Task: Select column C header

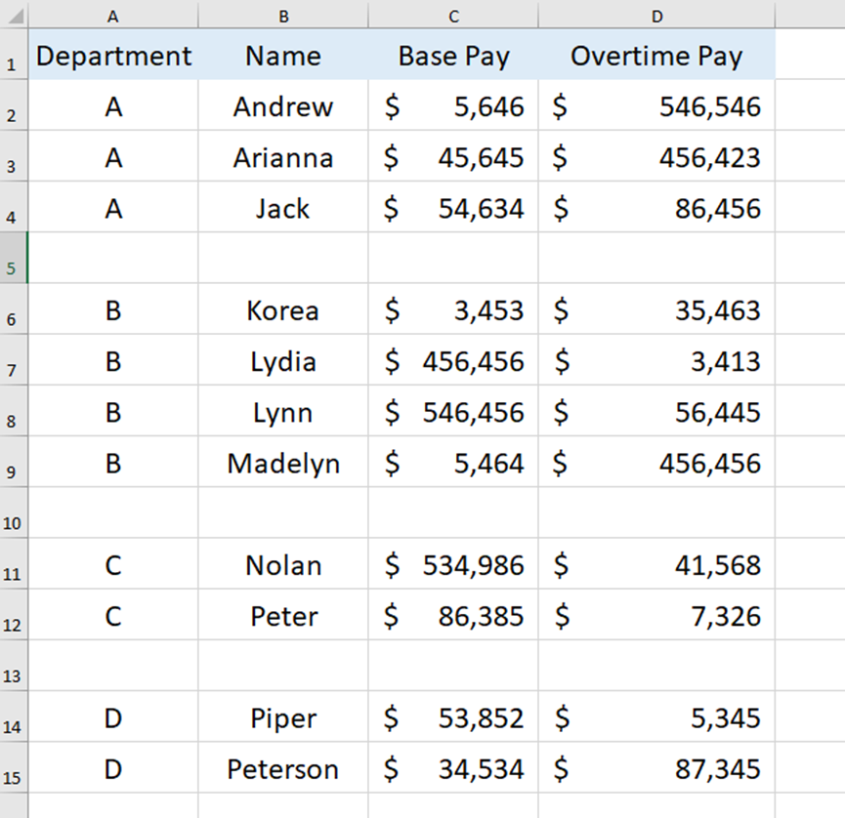Action: click(x=453, y=17)
